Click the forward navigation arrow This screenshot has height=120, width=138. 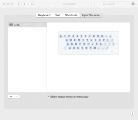24,4
